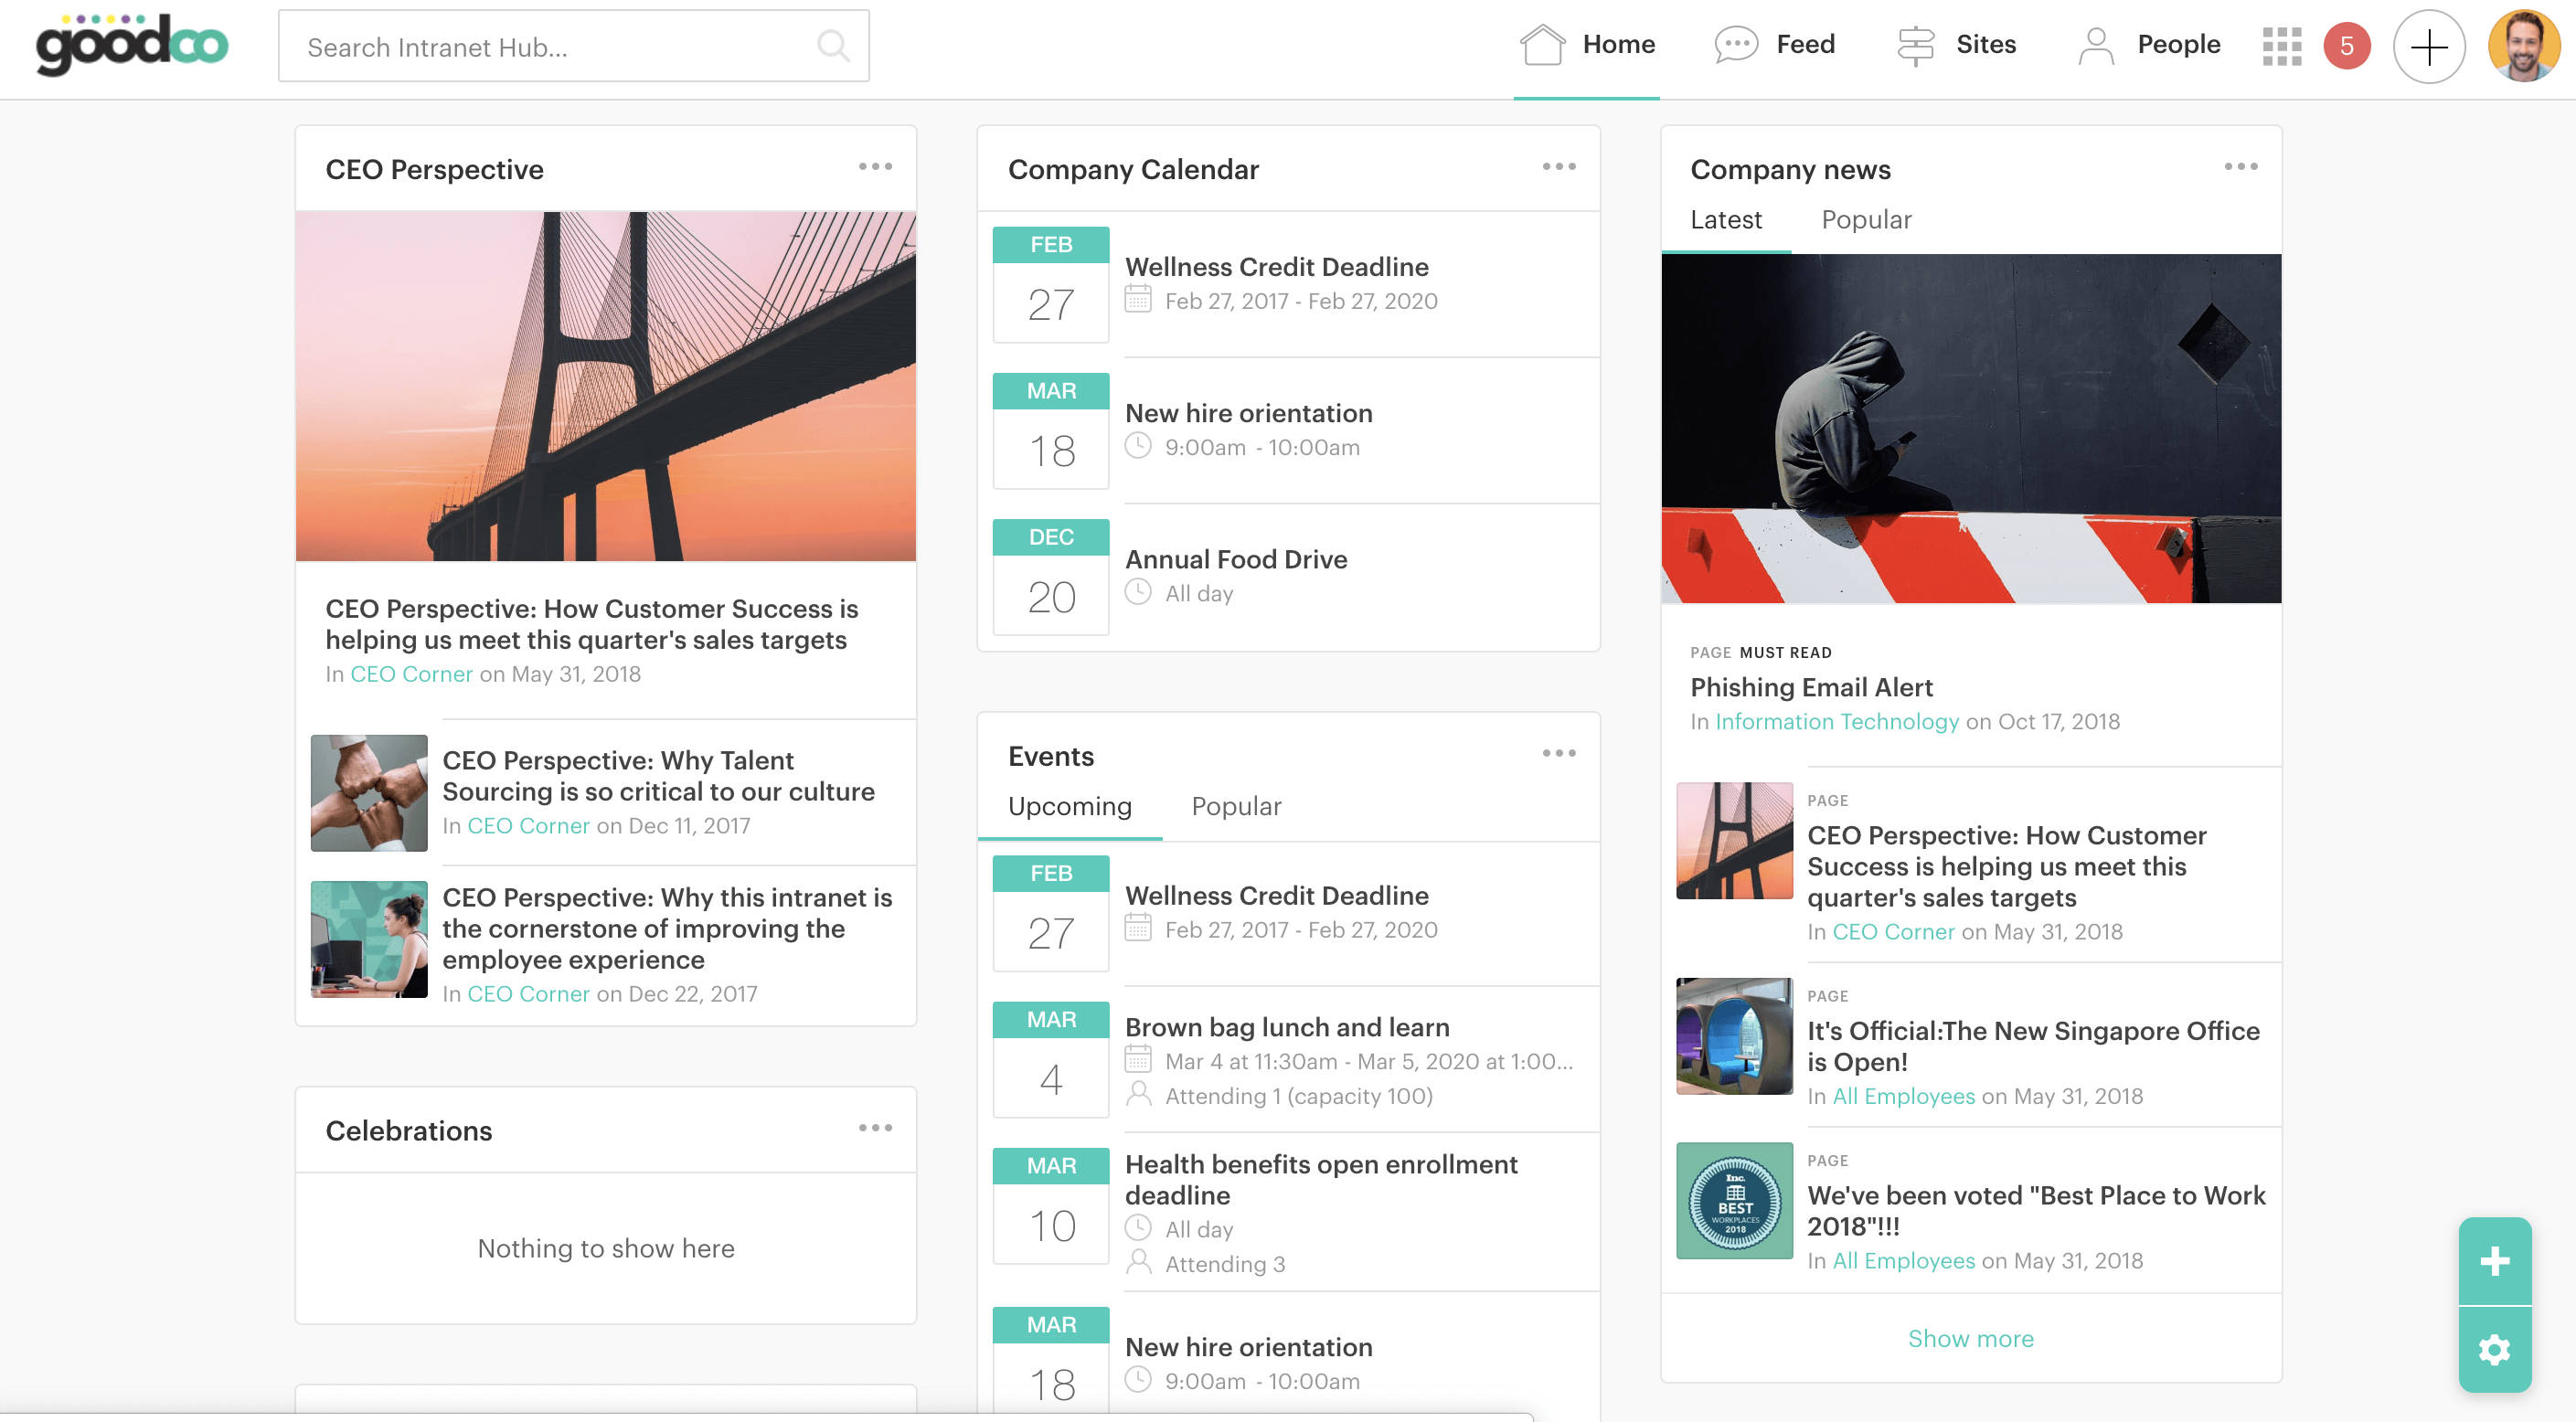Open the app launcher grid icon
This screenshot has height=1422, width=2576.
(2282, 44)
